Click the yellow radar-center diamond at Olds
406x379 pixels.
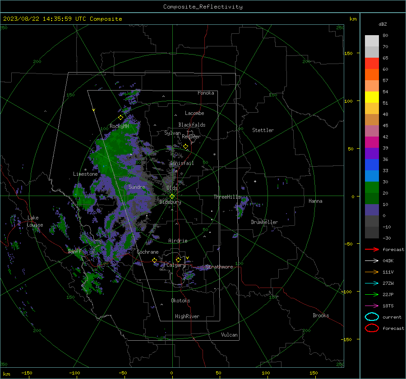click(x=172, y=196)
